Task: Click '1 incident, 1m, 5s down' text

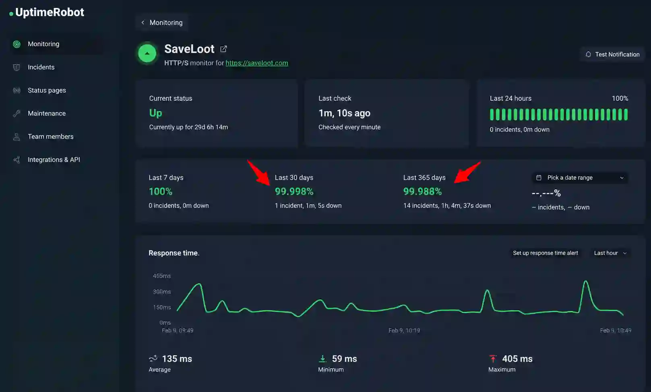Action: pos(308,205)
